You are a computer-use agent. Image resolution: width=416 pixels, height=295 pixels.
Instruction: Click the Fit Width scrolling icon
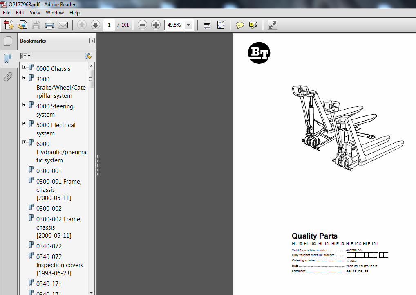click(207, 25)
